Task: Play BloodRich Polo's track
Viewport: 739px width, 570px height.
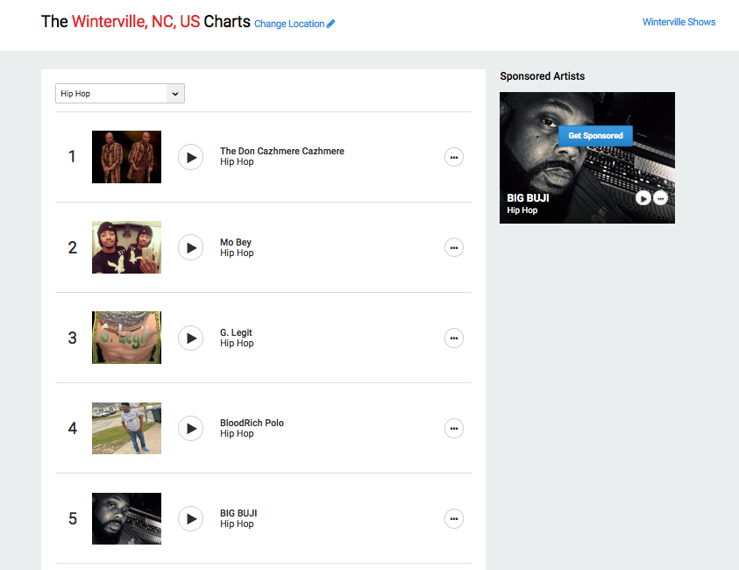Action: (191, 429)
